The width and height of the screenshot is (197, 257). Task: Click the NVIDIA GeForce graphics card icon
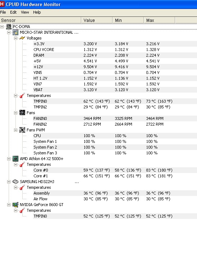pos(15,205)
